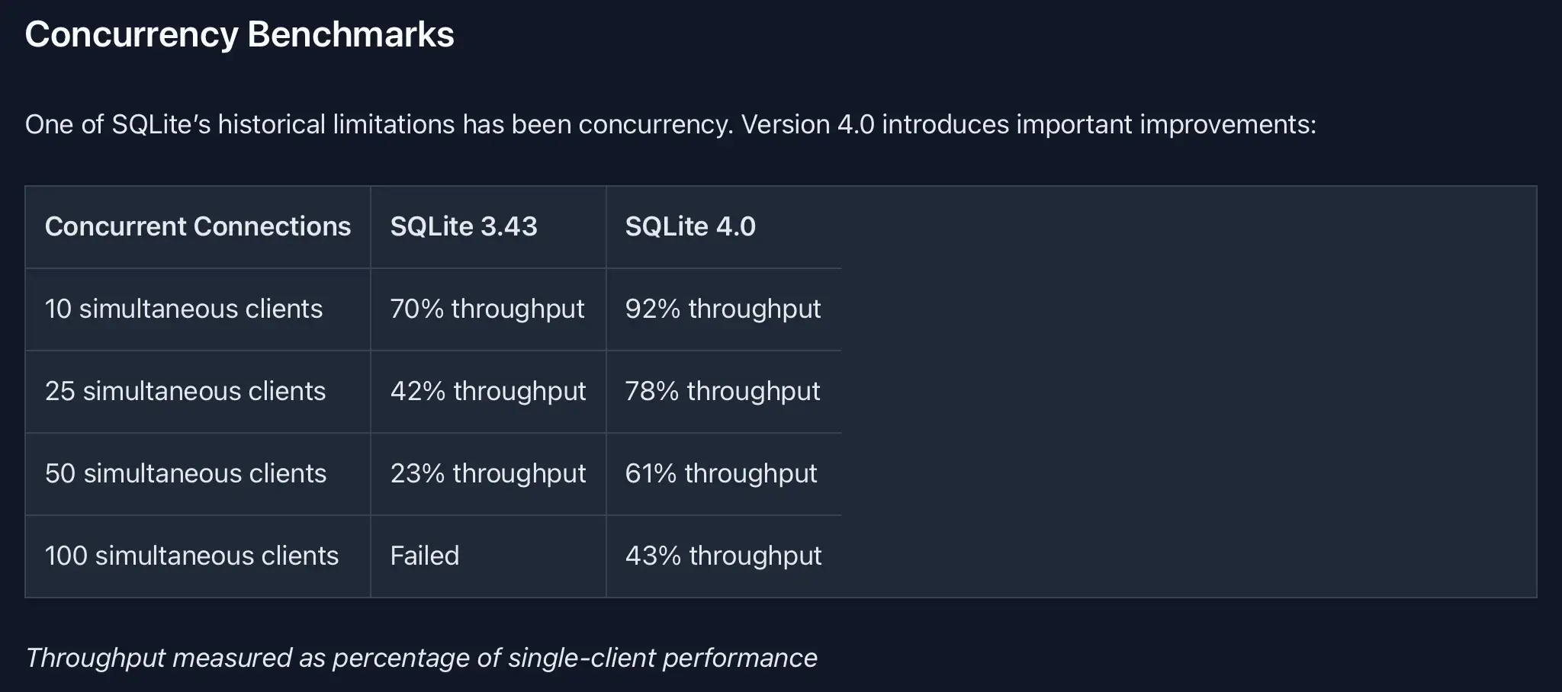Screen dimensions: 1562x692
Task: Click the 70% throughput cell
Action: pos(488,309)
